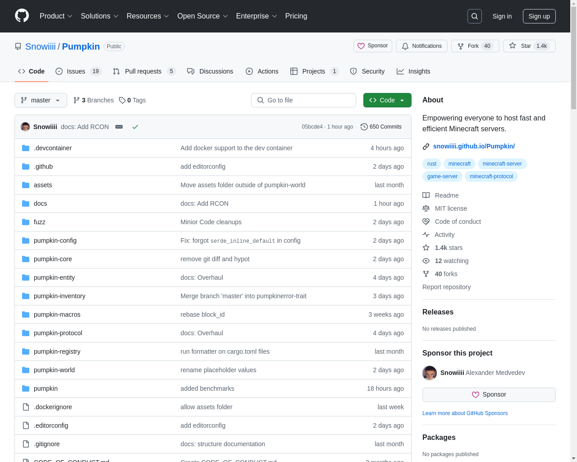Screen dimensions: 577x462
Task: View the 1.4k stars link
Action: [442, 248]
